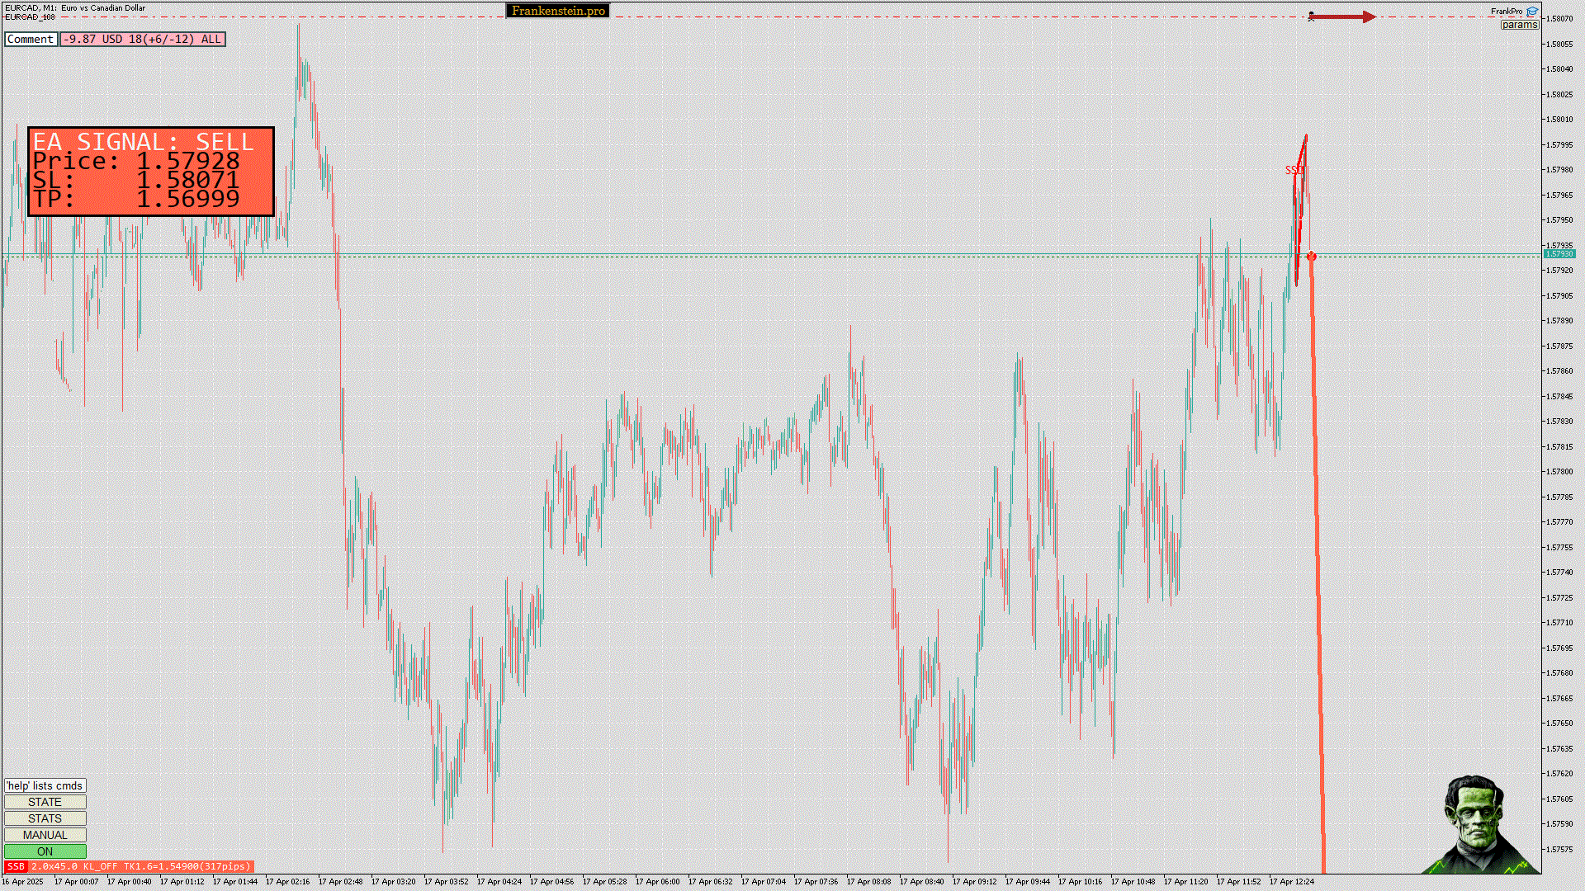1585x891 pixels.
Task: Open the STATE panel button
Action: tap(45, 802)
